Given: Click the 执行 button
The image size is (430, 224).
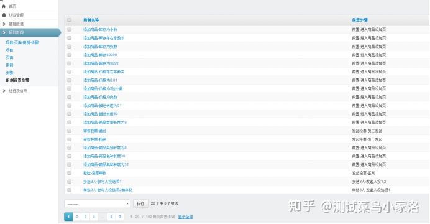Looking at the screenshot, I should click(140, 203).
